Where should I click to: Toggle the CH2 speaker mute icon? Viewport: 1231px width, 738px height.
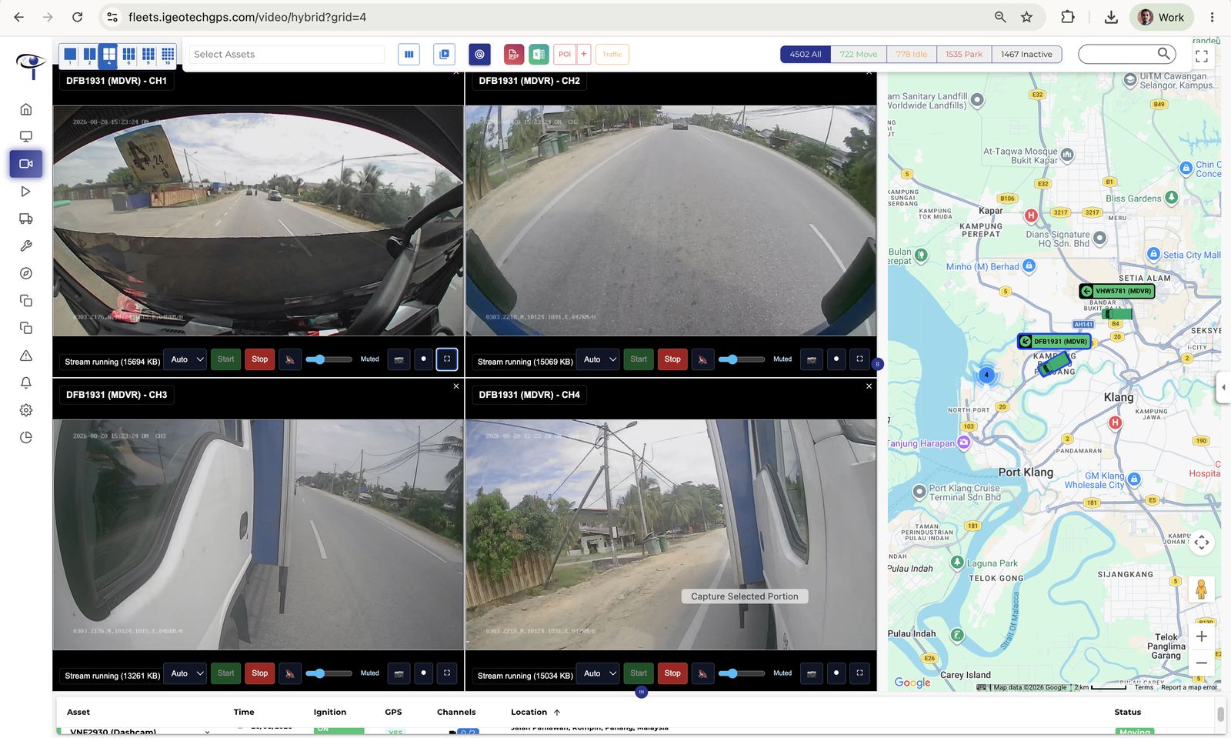click(x=702, y=359)
